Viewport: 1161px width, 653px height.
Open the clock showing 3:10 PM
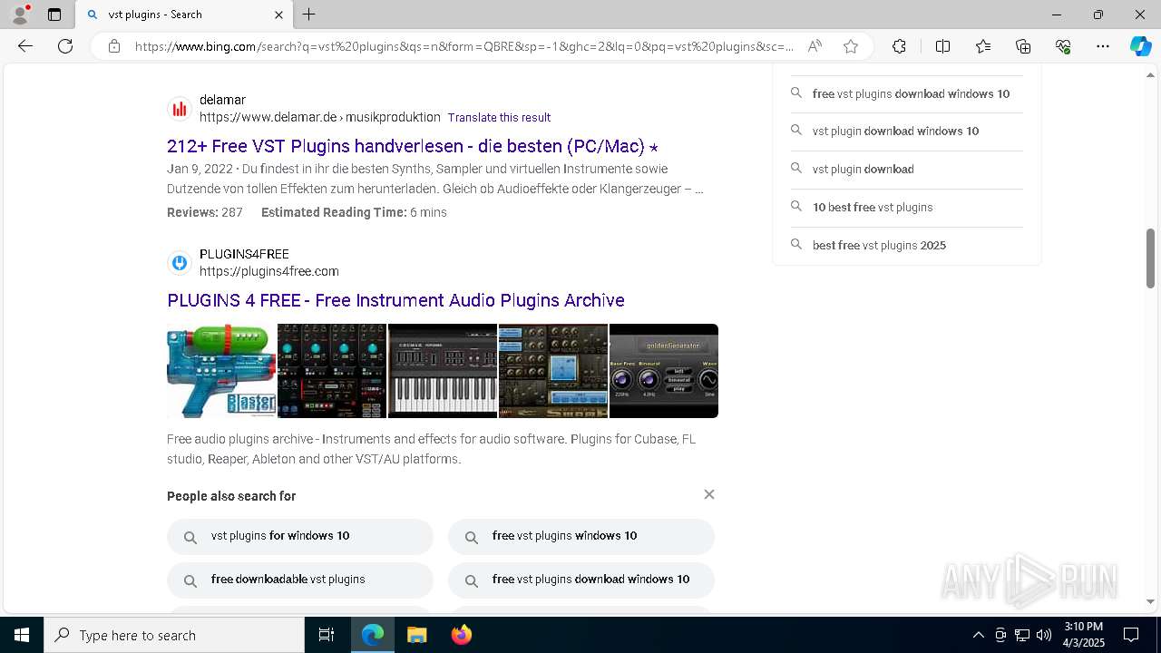click(1083, 635)
